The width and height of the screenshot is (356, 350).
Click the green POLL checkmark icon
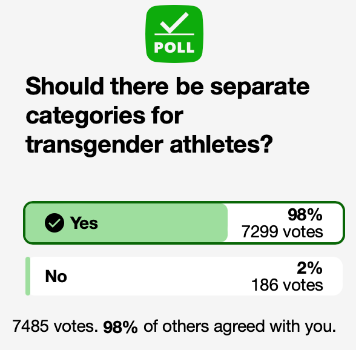pos(174,34)
